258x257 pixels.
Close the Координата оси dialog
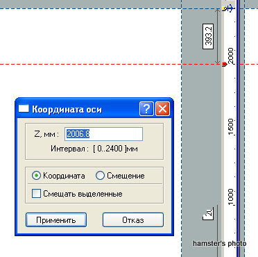(x=162, y=108)
